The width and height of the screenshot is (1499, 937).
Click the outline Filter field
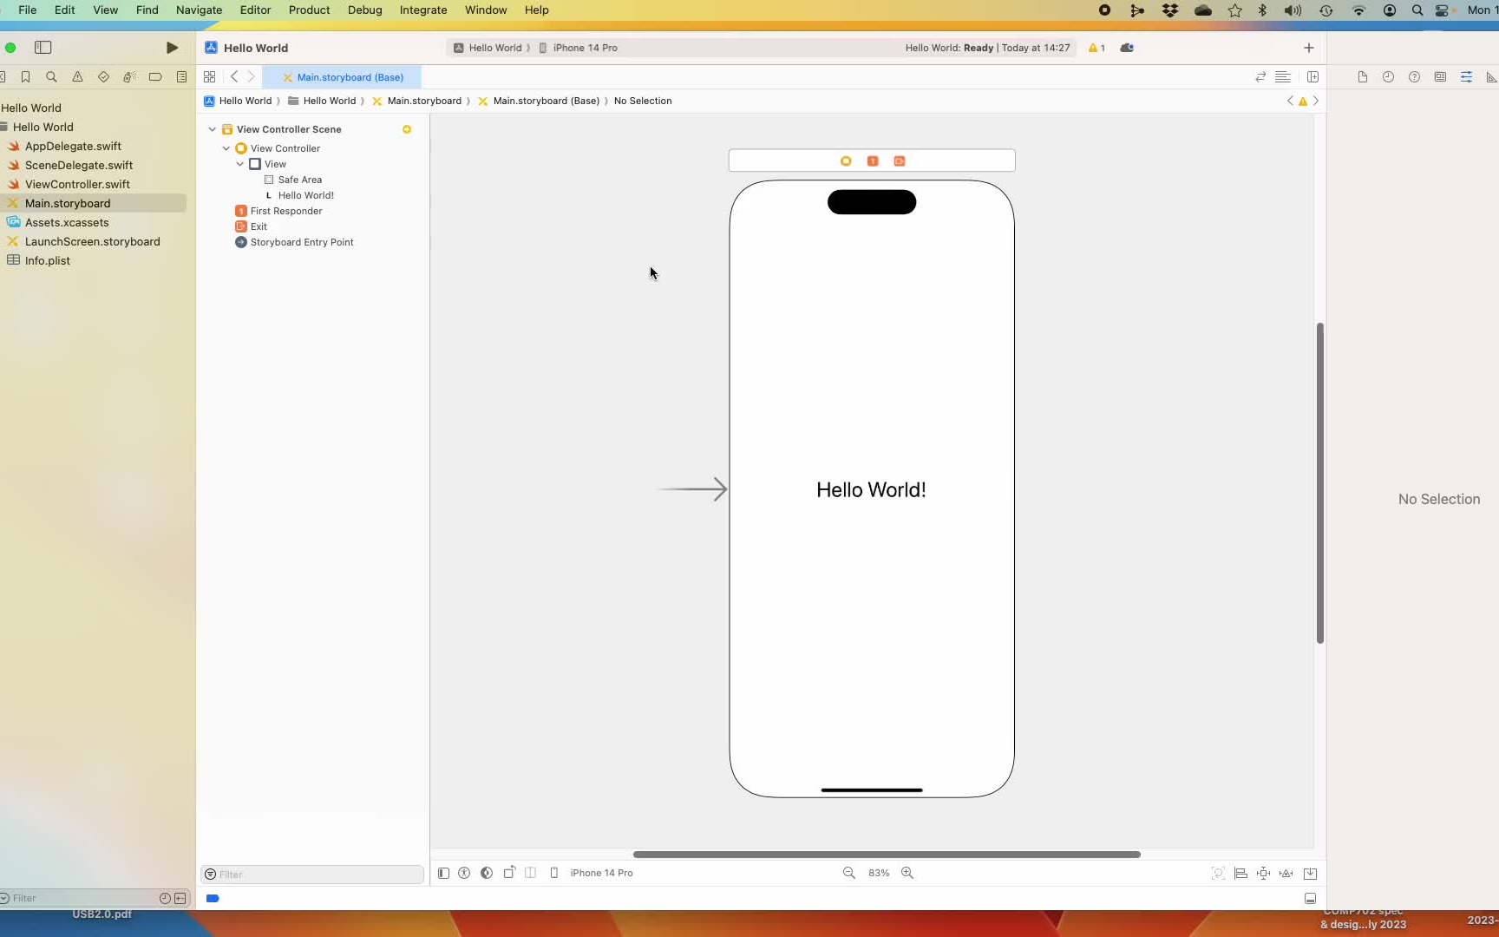[312, 874]
